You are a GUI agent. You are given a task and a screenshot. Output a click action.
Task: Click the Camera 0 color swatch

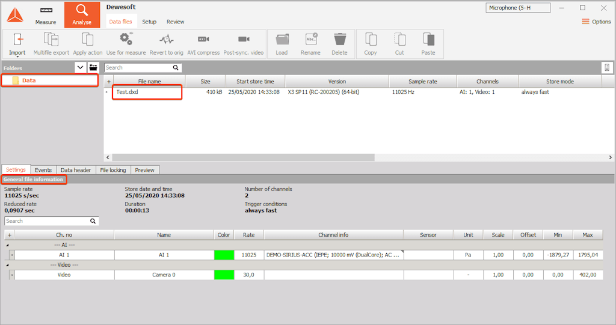click(224, 275)
